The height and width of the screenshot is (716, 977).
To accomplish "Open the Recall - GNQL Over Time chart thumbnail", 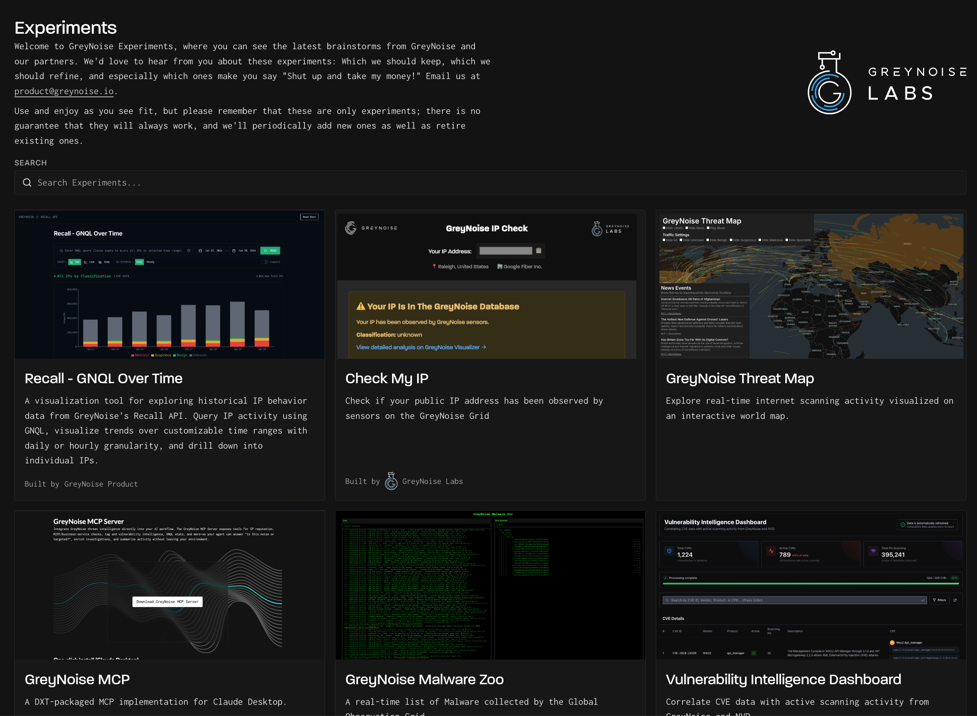I will tap(169, 285).
